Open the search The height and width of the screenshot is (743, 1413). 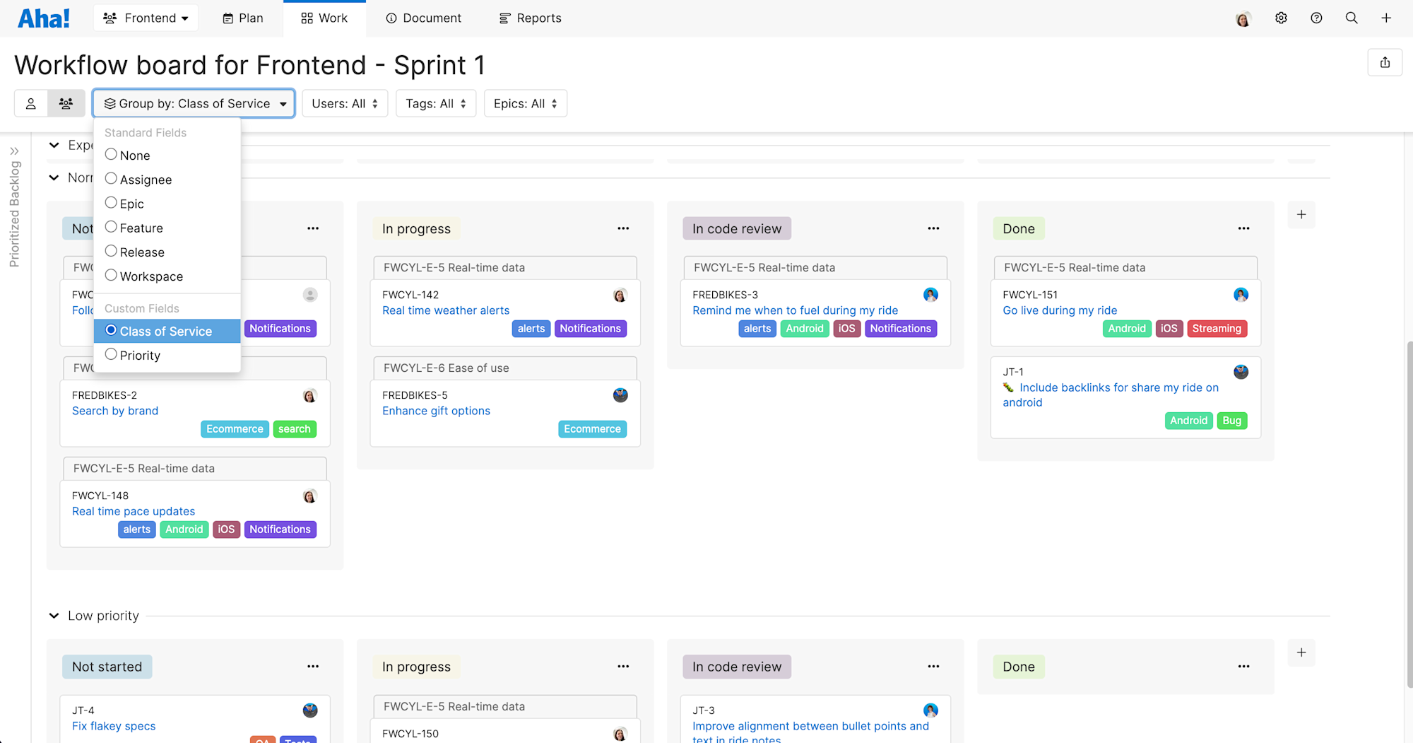pyautogui.click(x=1352, y=18)
